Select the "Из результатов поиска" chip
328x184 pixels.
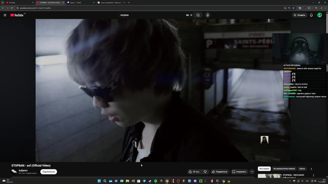tap(284, 169)
